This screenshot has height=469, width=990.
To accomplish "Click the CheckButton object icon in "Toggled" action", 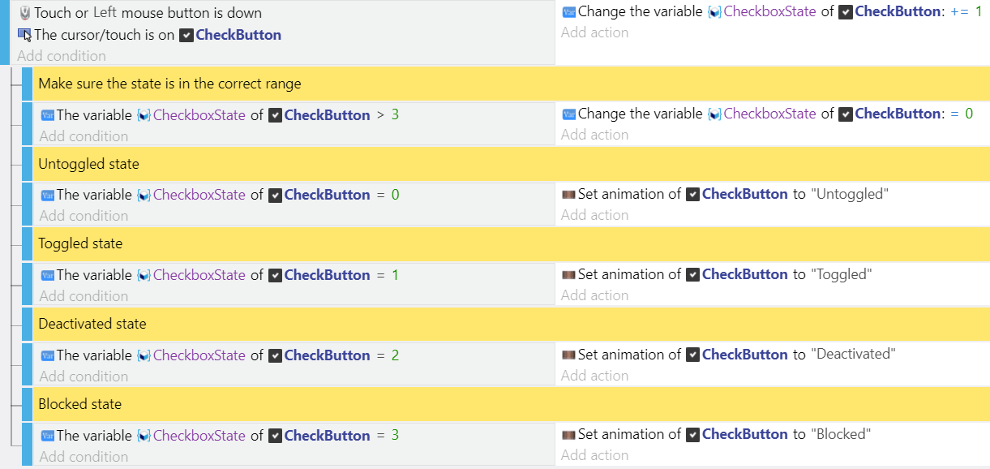I will pos(692,274).
